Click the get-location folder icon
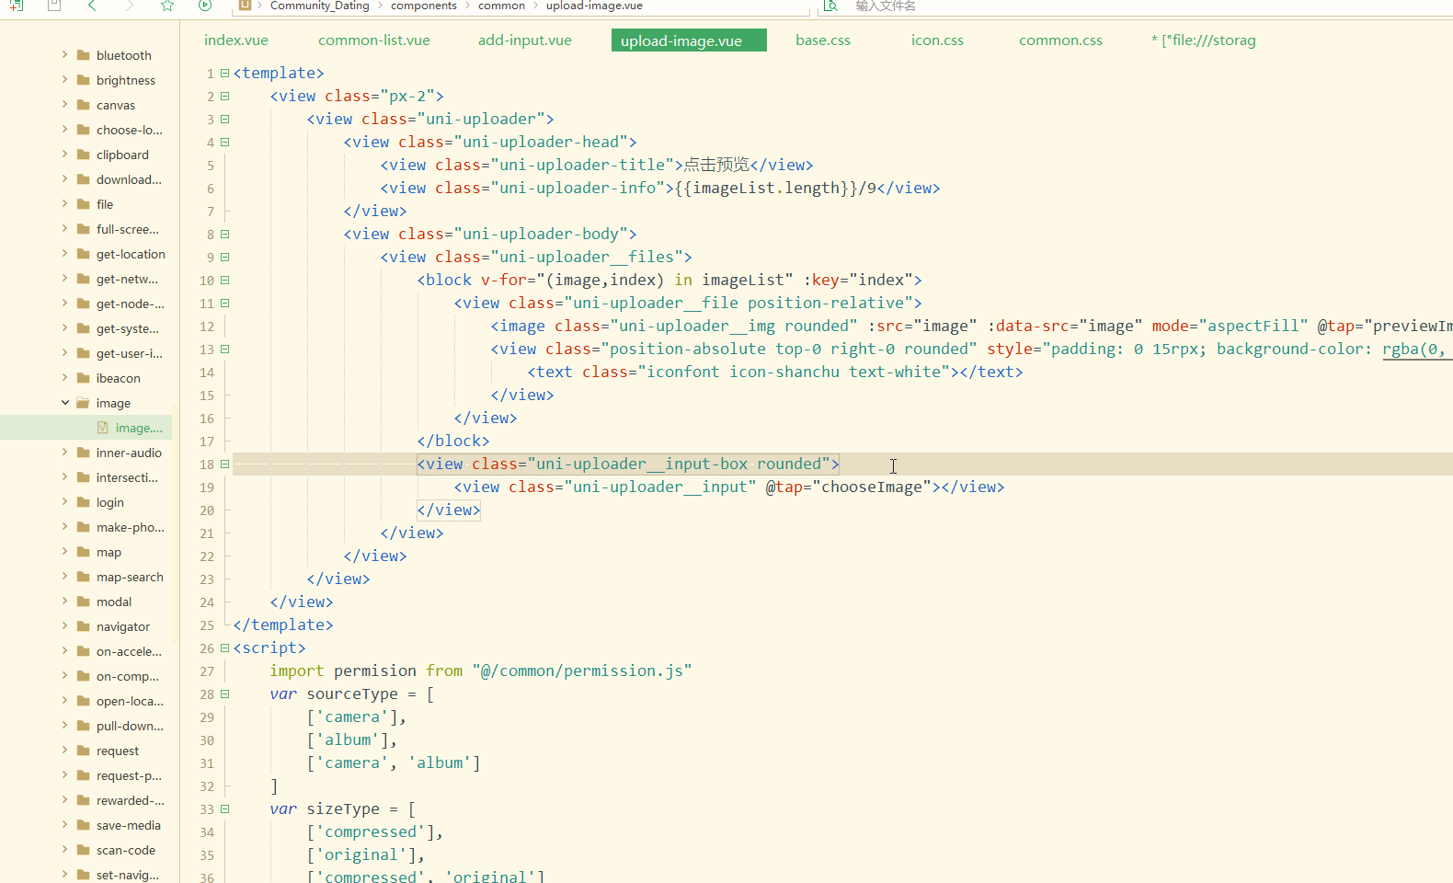The image size is (1453, 883). [84, 254]
